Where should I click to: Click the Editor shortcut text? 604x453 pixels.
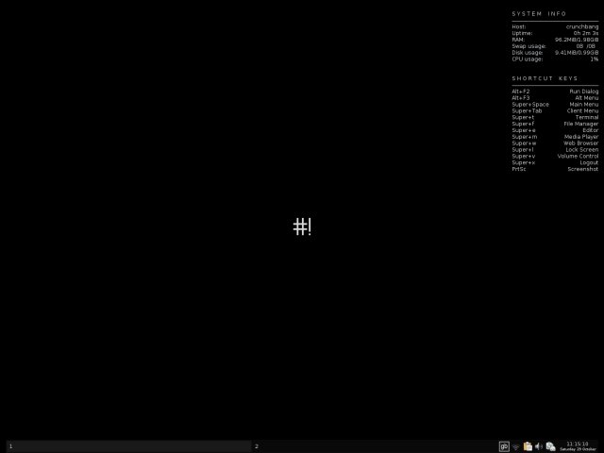coord(590,130)
